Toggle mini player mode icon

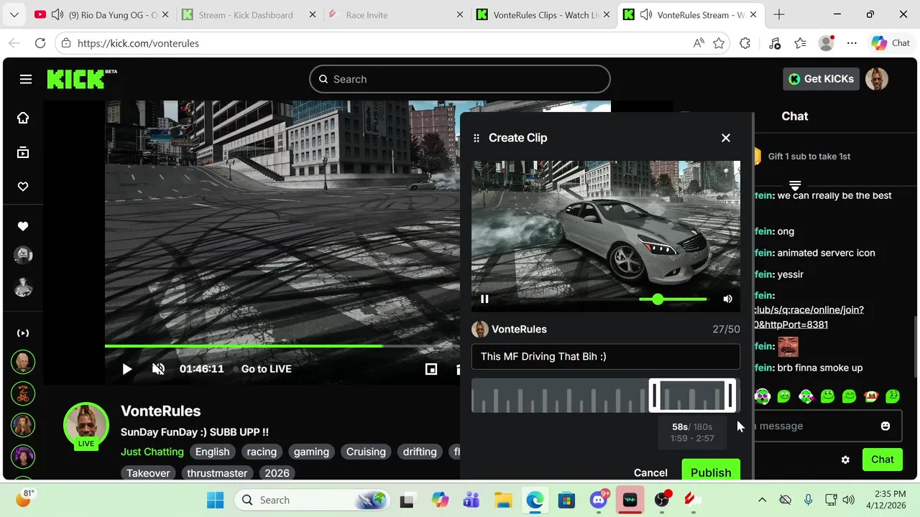pyautogui.click(x=431, y=369)
